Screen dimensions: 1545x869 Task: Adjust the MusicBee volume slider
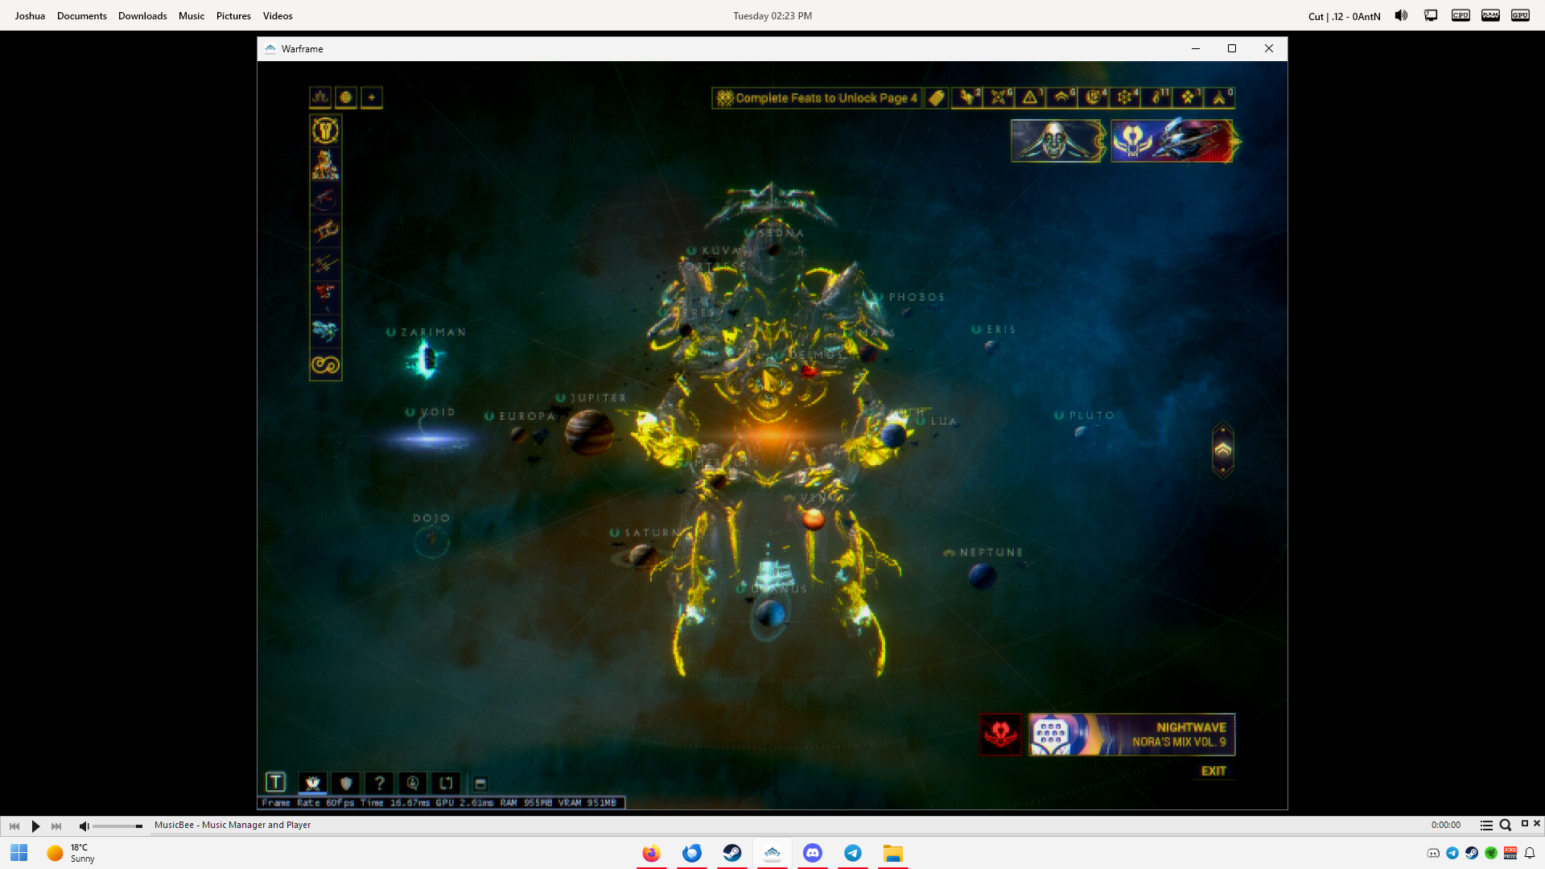[x=117, y=826]
